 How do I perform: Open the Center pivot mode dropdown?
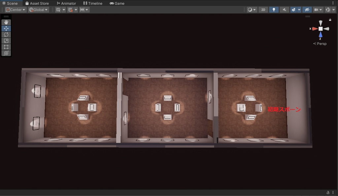[x=16, y=10]
